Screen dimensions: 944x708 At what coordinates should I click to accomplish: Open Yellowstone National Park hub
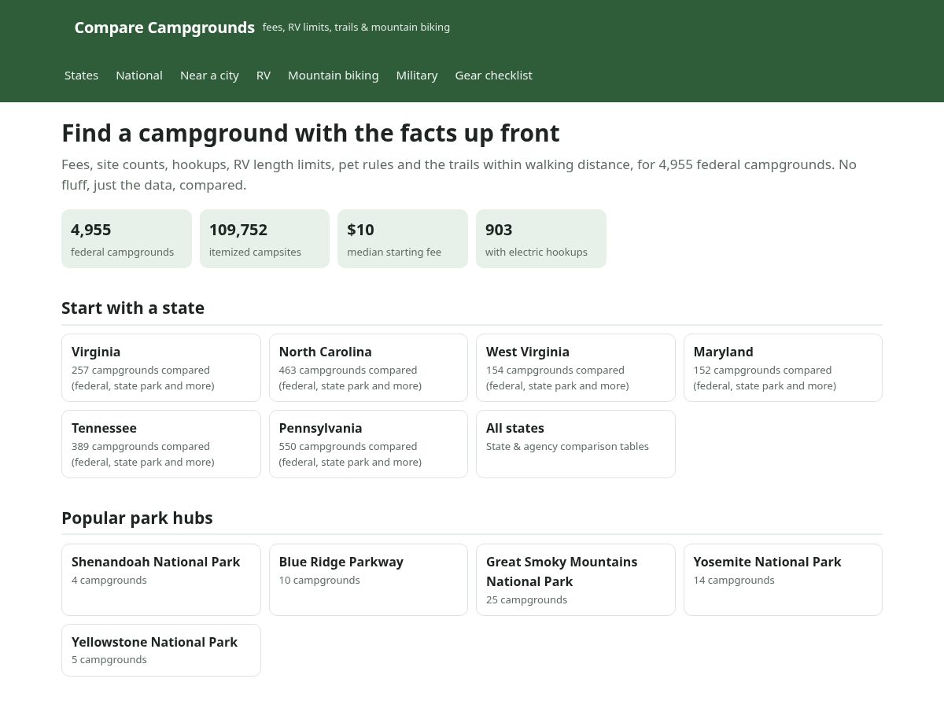[161, 650]
